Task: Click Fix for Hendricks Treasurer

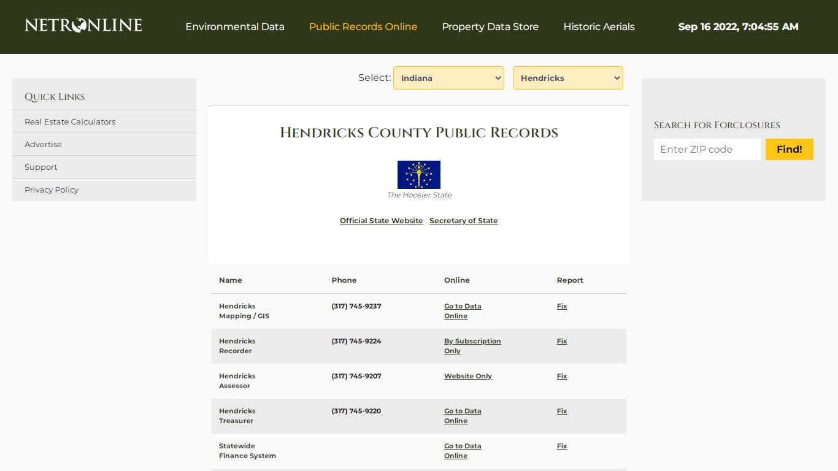Action: (x=562, y=411)
